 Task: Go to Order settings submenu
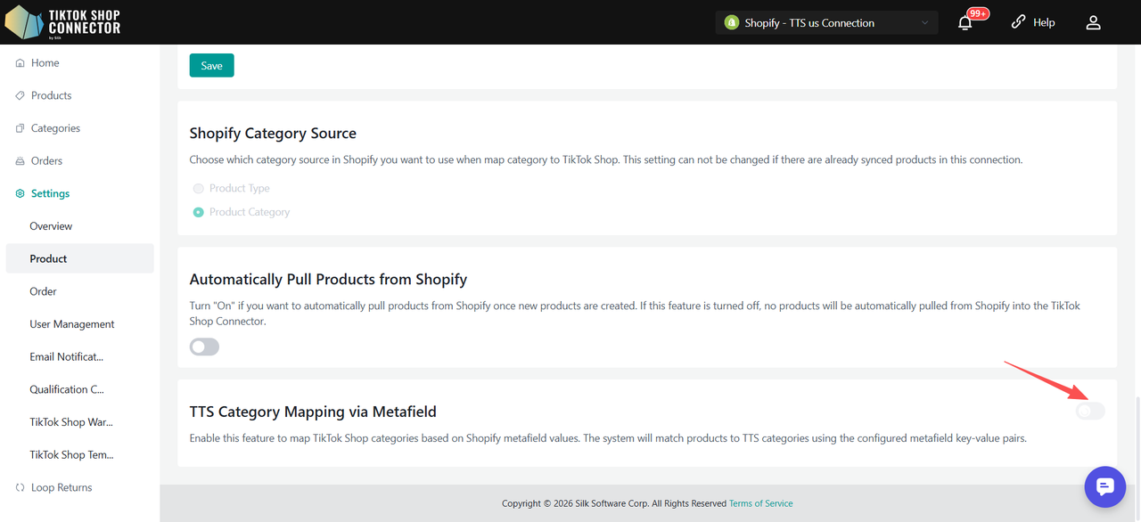pyautogui.click(x=43, y=291)
